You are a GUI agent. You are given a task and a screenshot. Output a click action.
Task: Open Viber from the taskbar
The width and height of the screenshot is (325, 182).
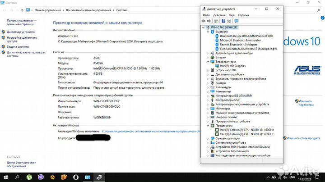tap(41, 177)
